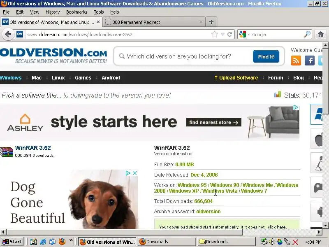Open first quick launch notepad icon
The image size is (329, 247).
[x=34, y=242]
